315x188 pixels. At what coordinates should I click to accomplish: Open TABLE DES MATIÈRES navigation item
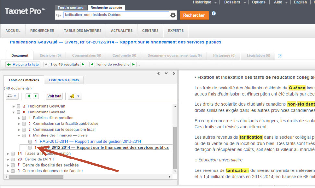tap(83, 31)
